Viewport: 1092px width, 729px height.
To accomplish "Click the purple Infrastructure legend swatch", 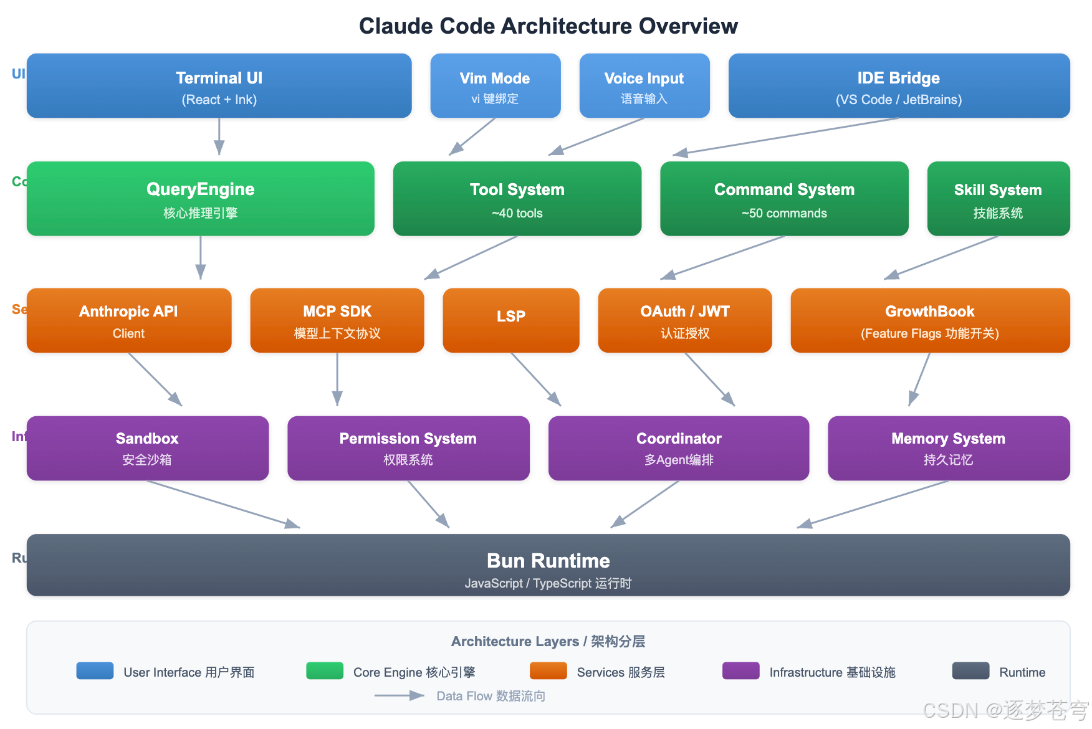I will click(x=741, y=671).
